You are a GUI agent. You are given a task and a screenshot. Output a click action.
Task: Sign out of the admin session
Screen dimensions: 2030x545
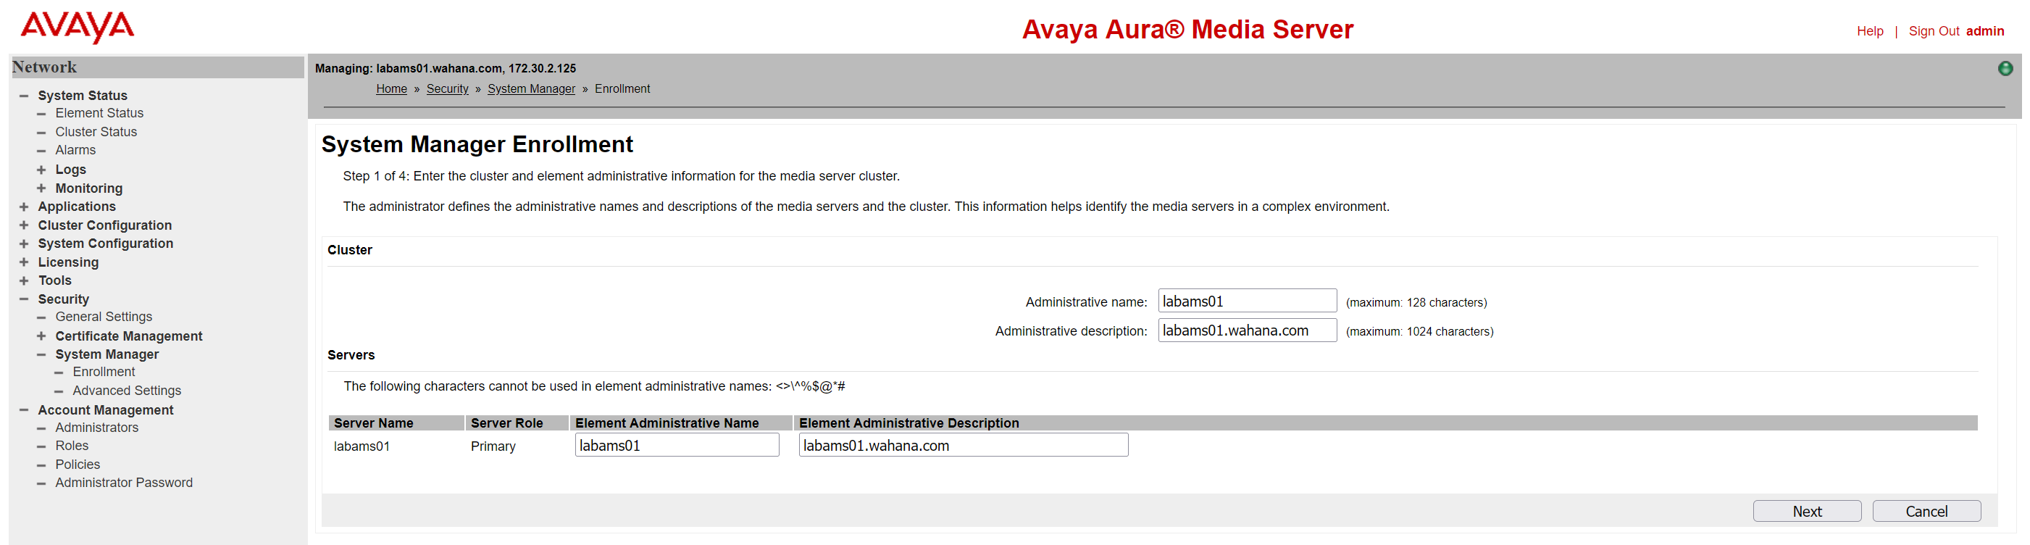1933,32
